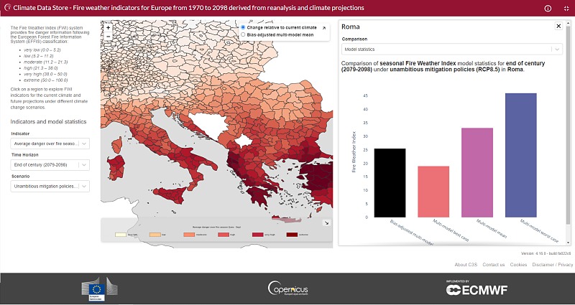
Task: Zoom out of the map
Action: click(109, 37)
